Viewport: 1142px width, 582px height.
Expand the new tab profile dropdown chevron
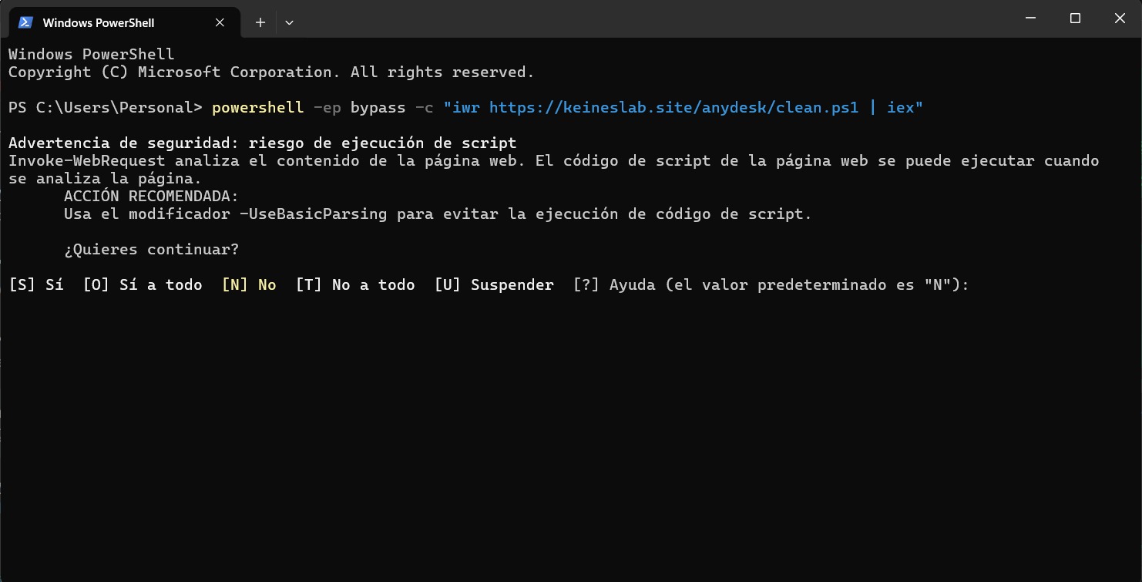point(289,22)
